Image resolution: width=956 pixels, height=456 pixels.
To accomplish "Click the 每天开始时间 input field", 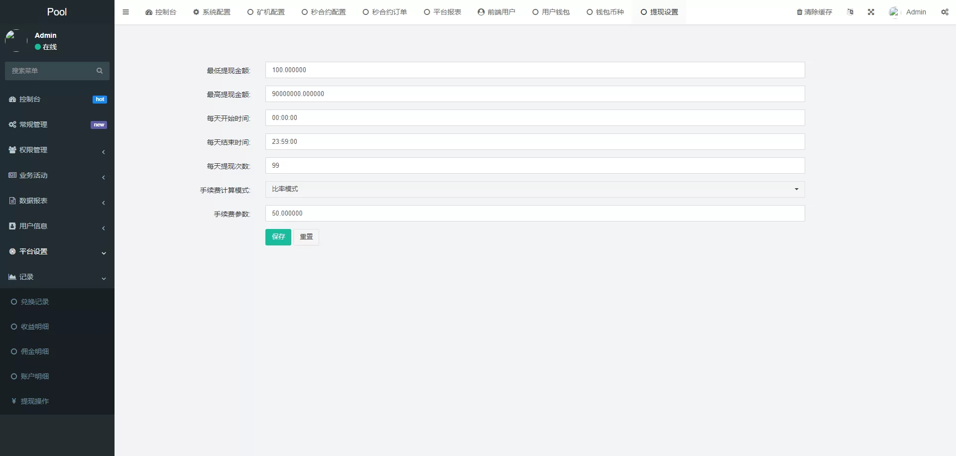I will 535,118.
